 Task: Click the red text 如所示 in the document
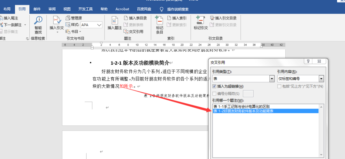pos(126,86)
